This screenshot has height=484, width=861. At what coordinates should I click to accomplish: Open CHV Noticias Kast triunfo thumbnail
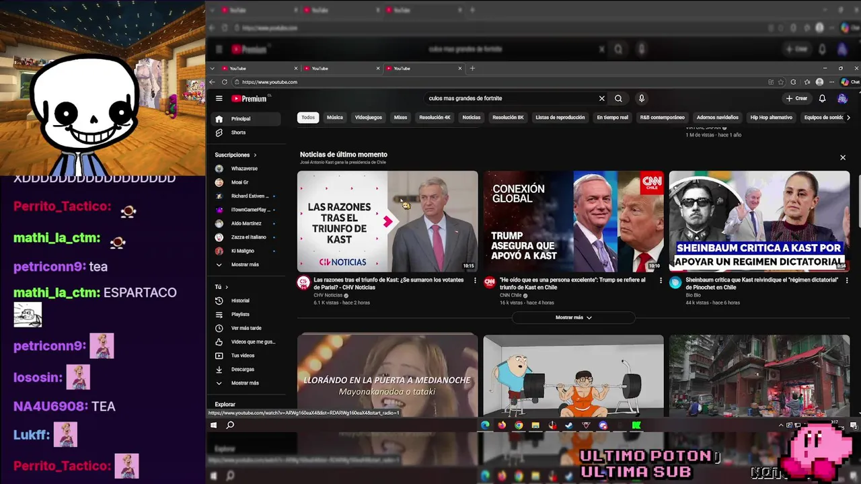387,221
